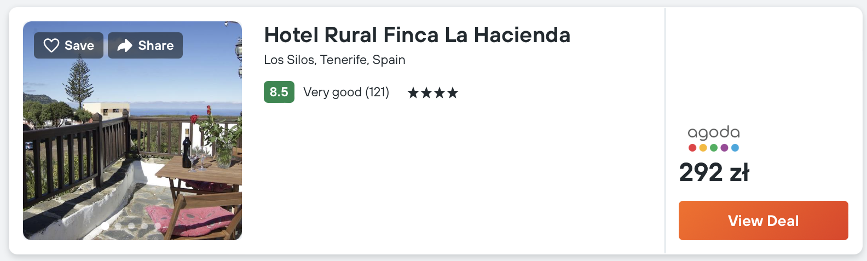Open the Very good (121) reviews
867x261 pixels.
[x=346, y=92]
